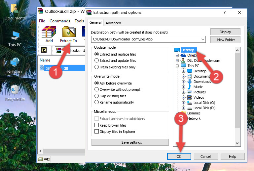The image size is (254, 171).
Task: Click the drive icon in WinRAR status bar
Action: [x=41, y=159]
